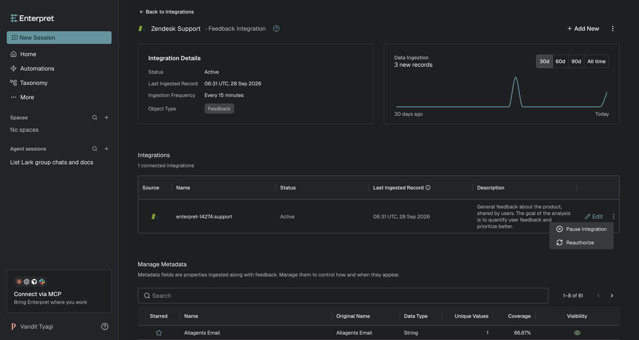Select the All time ingestion range
Viewport: 639px width, 340px height.
[596, 61]
